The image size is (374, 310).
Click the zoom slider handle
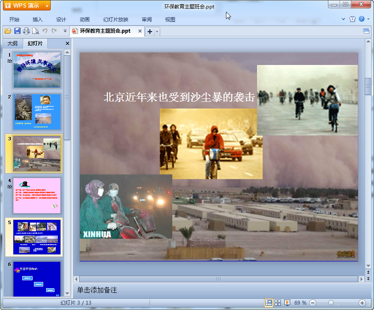331,302
